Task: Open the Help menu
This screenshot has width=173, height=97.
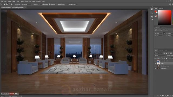Action: point(43,1)
